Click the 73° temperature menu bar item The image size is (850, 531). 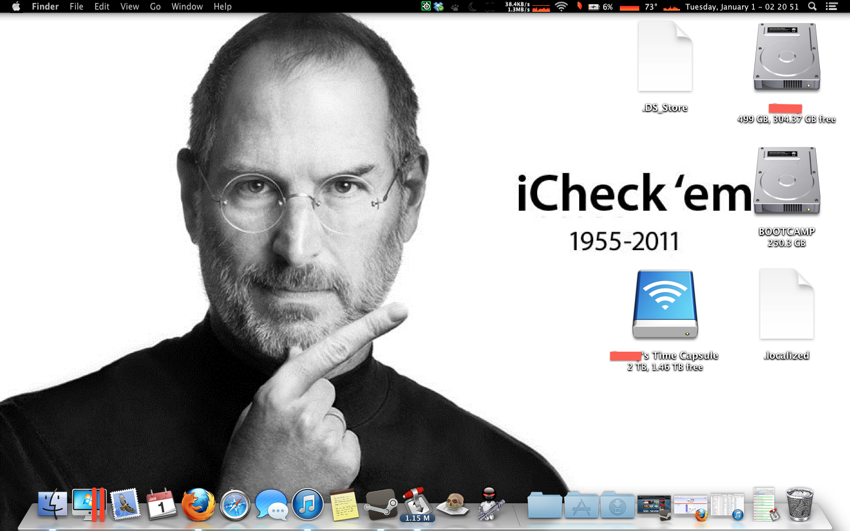(651, 6)
